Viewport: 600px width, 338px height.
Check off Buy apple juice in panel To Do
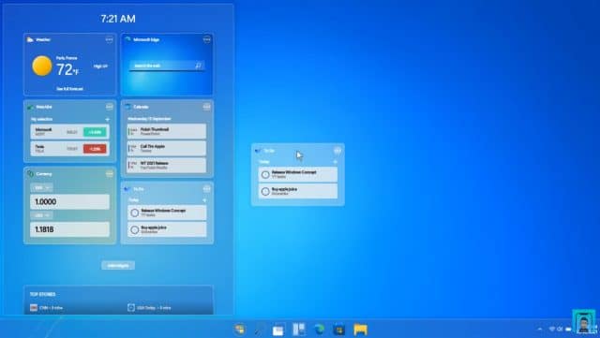pos(135,229)
